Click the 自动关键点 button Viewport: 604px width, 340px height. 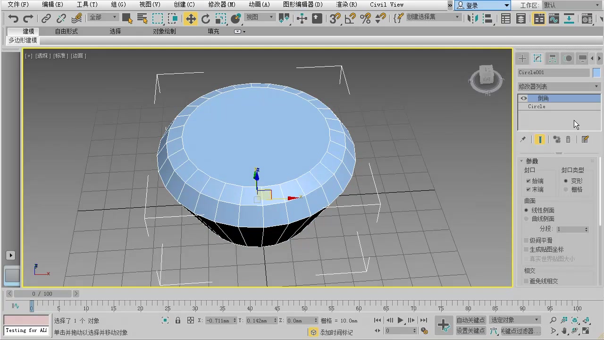click(470, 320)
